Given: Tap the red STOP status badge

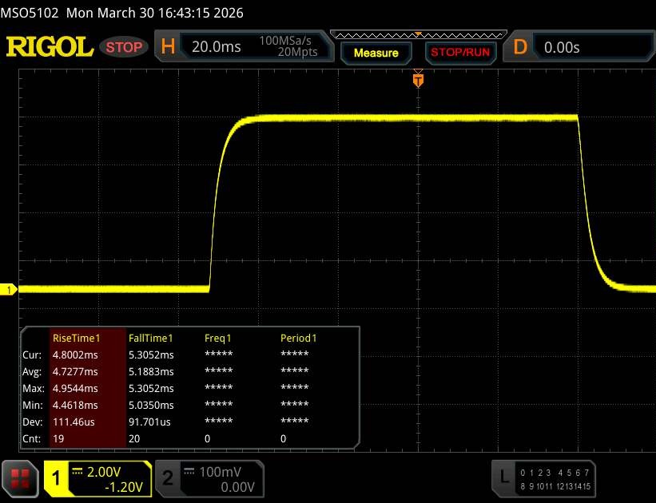Looking at the screenshot, I should tap(125, 47).
